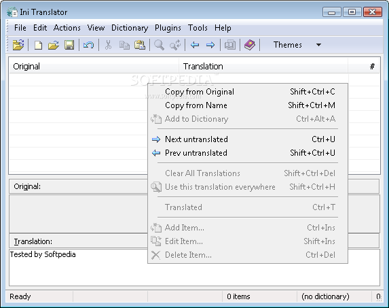Cut using the scissors icon
389x308 pixels.
[x=108, y=45]
